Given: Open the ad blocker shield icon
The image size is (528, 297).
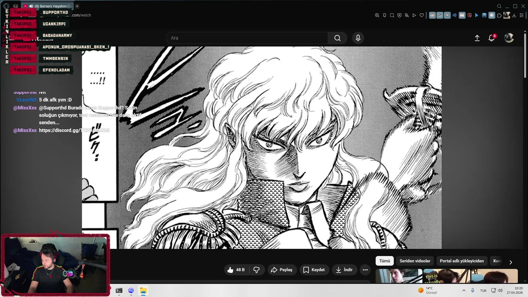Looking at the screenshot, I should (399, 15).
